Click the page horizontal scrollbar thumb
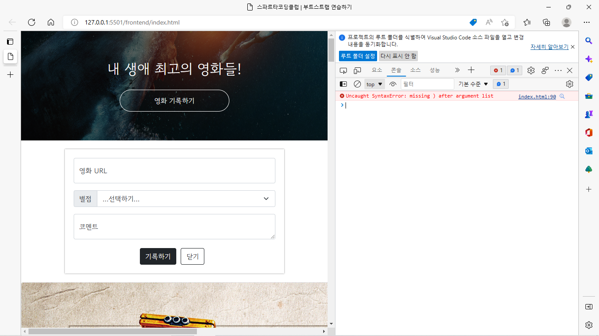This screenshot has height=336, width=599. 113,332
